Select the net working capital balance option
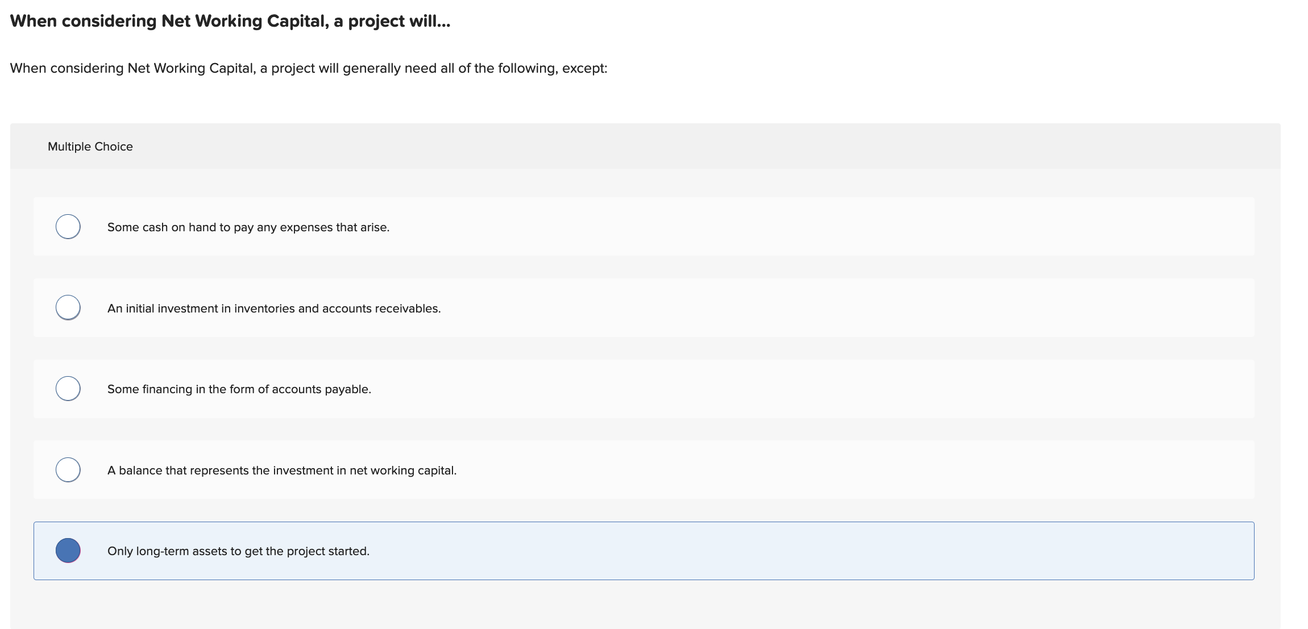 (68, 469)
